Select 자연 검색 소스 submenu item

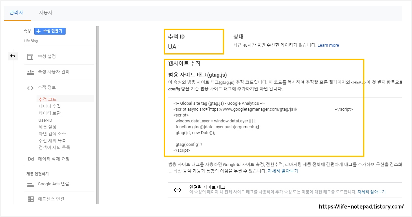point(52,134)
